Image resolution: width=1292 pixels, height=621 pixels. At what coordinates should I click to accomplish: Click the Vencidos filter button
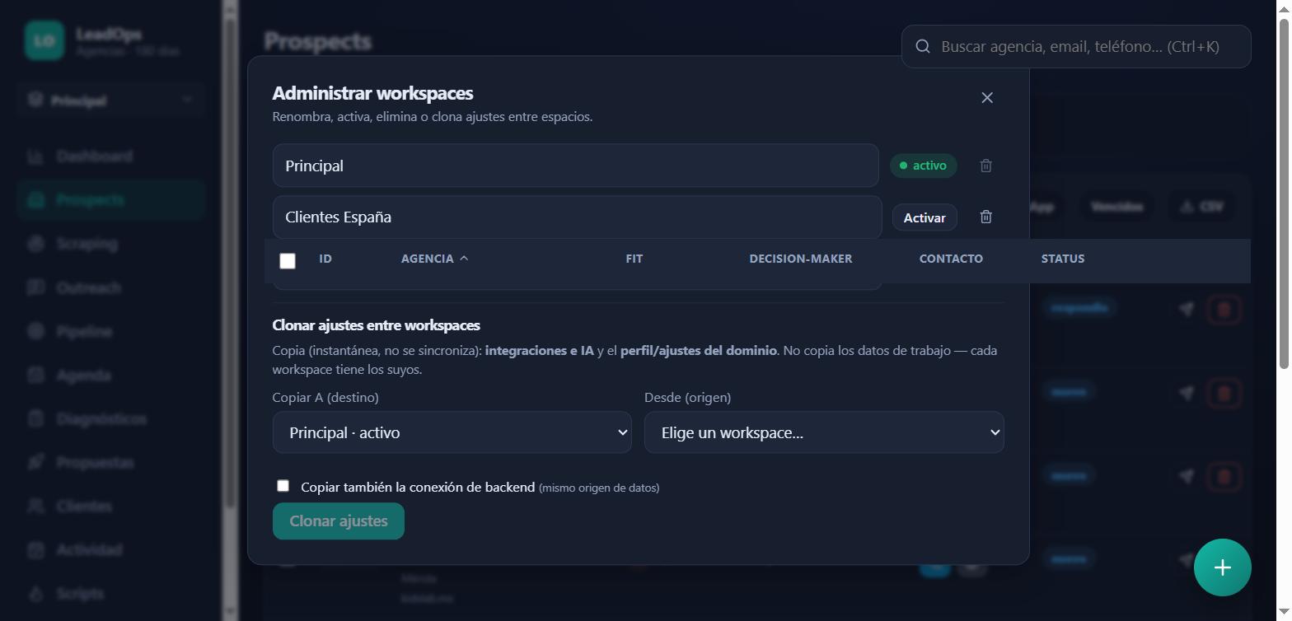click(x=1116, y=207)
